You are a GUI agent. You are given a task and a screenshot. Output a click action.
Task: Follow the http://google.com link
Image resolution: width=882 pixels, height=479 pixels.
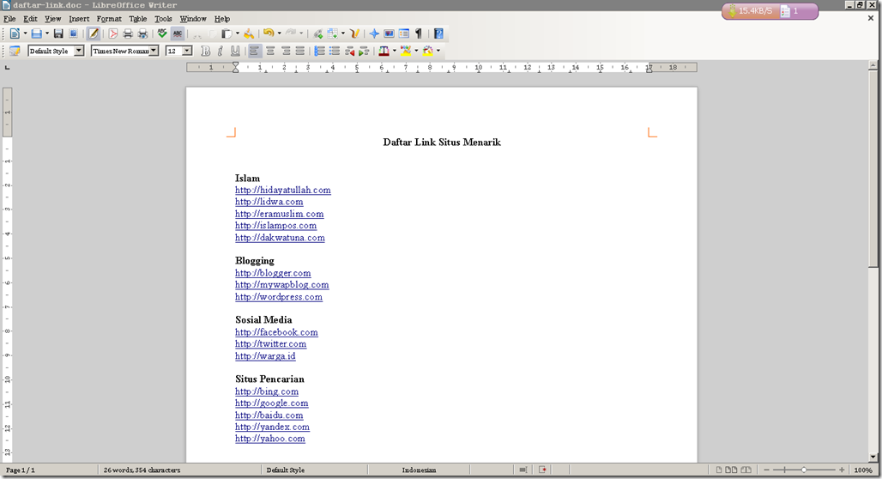[272, 403]
